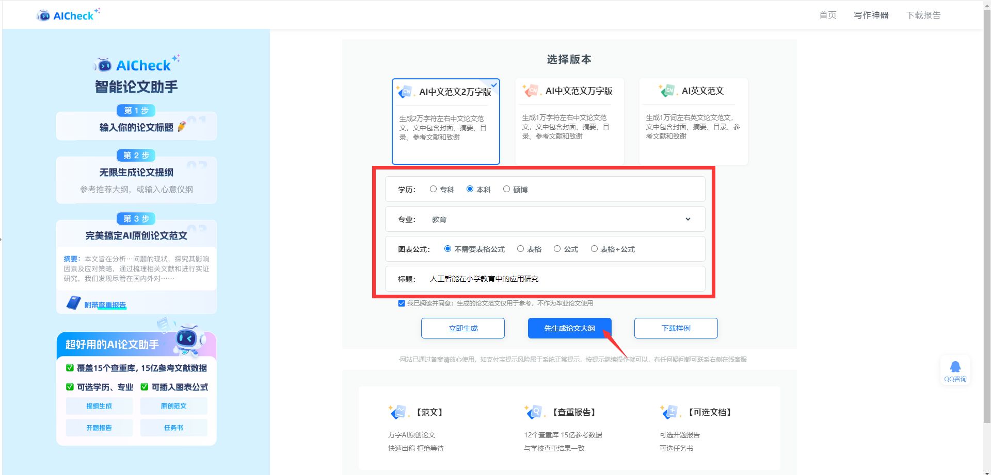The image size is (991, 475).
Task: Click the 提纲生成 button in sidebar
Action: (99, 406)
